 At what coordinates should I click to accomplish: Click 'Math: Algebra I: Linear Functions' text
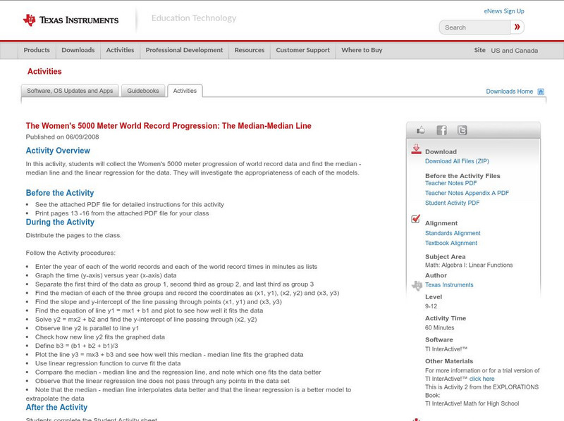[469, 265]
